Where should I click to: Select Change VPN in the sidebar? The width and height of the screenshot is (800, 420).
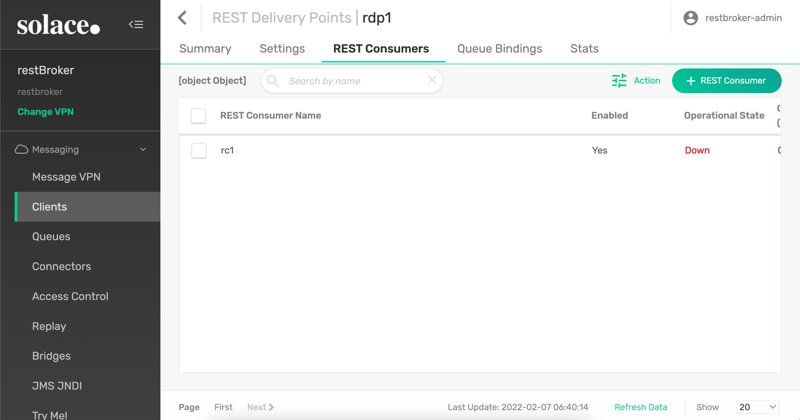tap(45, 111)
